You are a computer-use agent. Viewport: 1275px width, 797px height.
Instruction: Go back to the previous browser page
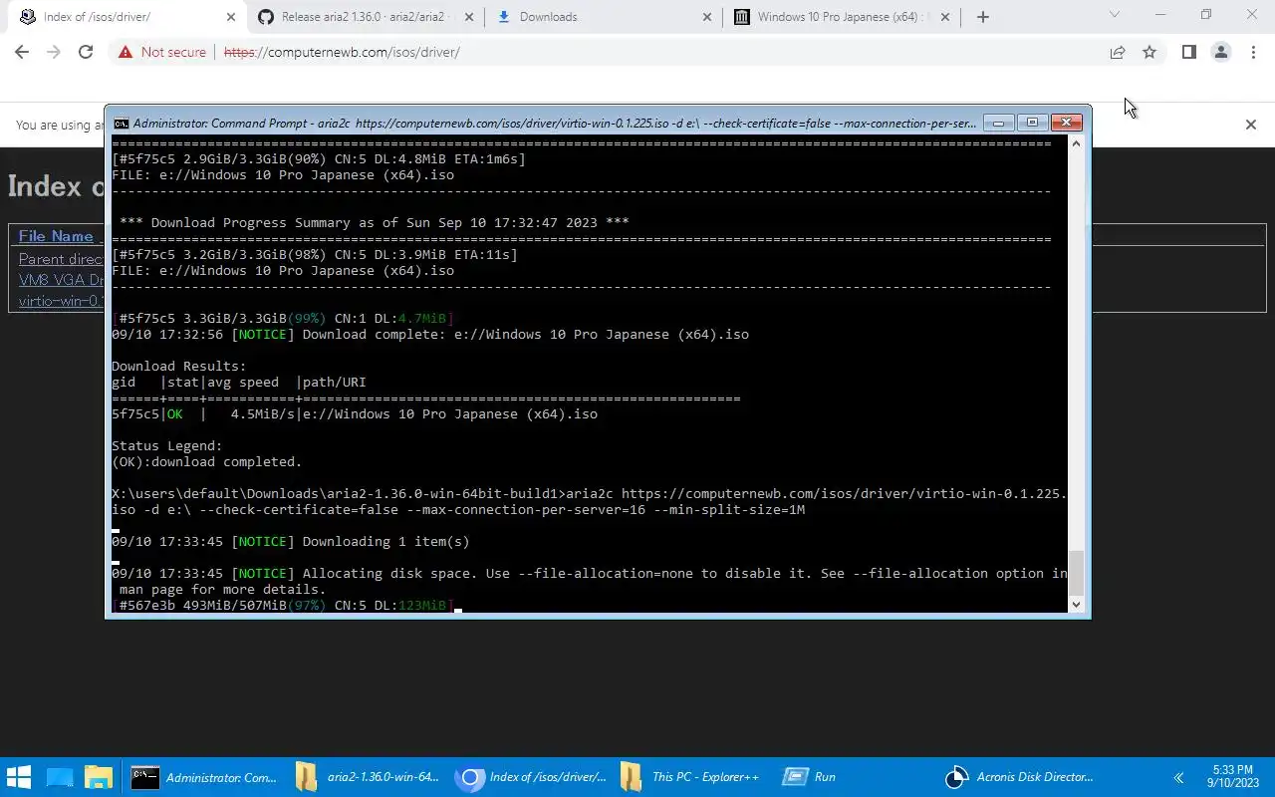pyautogui.click(x=22, y=52)
